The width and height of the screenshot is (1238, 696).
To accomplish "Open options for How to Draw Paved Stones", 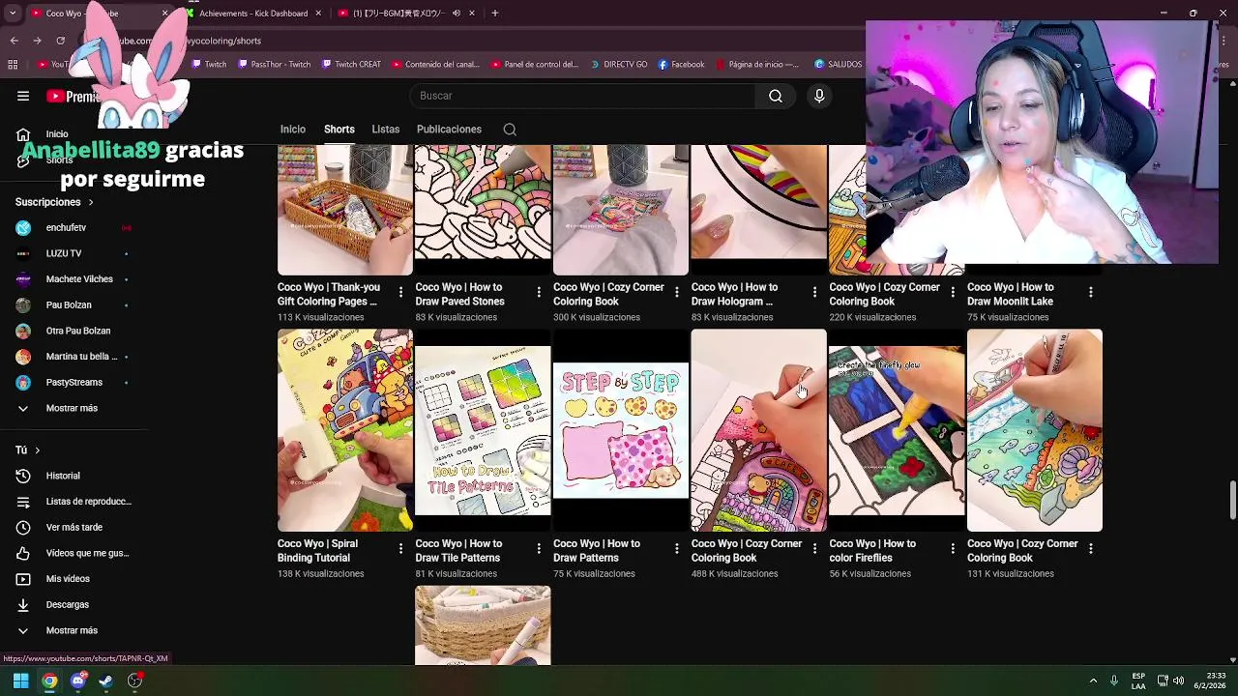I will coord(539,292).
